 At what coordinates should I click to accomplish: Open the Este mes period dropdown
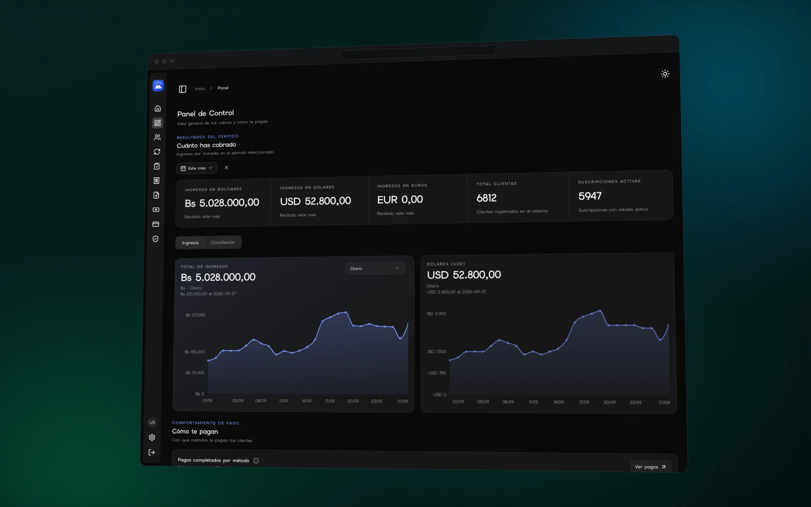coord(197,168)
